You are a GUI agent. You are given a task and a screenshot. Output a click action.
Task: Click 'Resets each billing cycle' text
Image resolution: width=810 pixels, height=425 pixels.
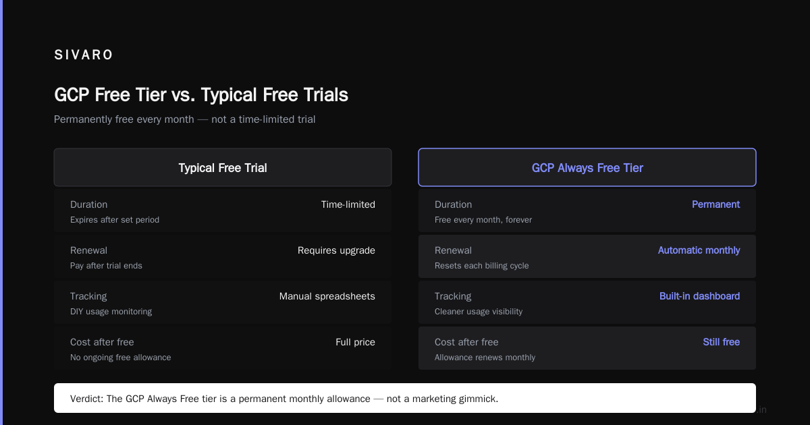pyautogui.click(x=482, y=266)
